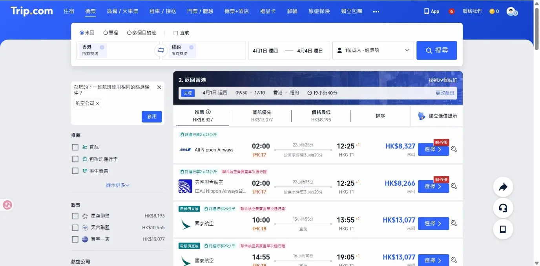Tick the 直航 checkbox in search box

176,33
